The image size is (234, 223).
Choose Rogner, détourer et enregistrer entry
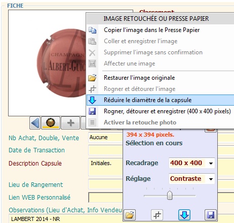[x=160, y=111]
